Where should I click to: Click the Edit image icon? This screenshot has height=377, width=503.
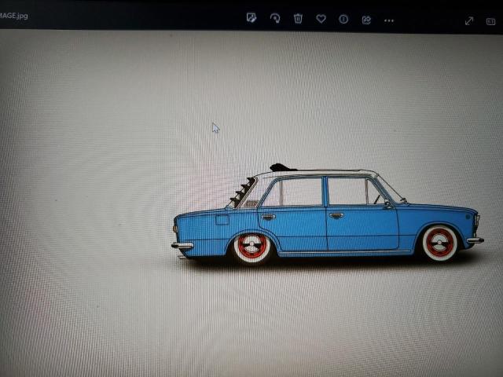click(x=251, y=18)
